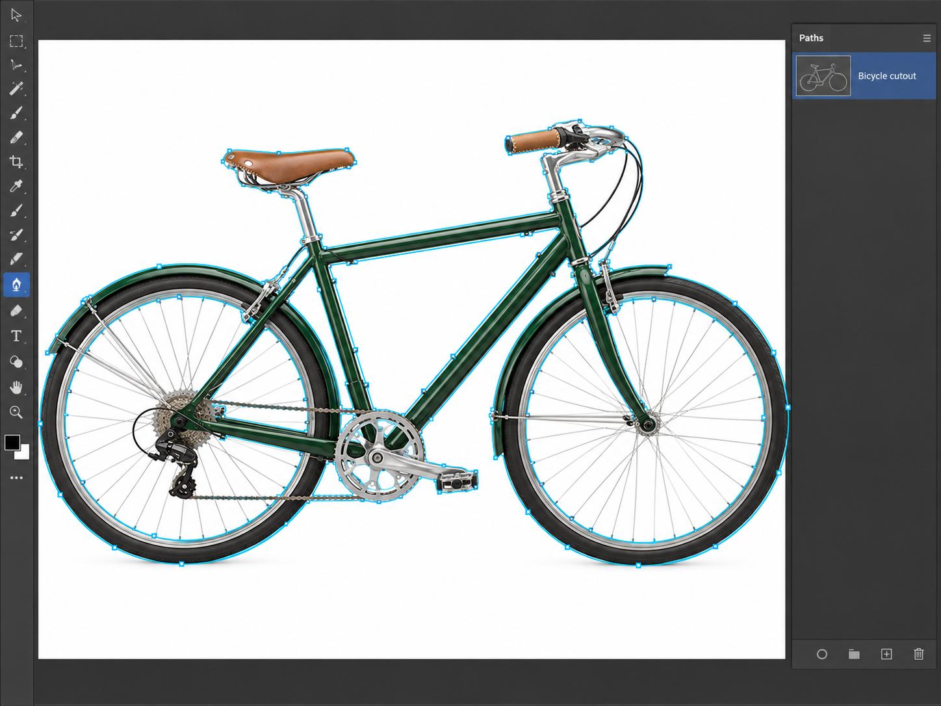Select the "Bicycle cutout" path name

pyautogui.click(x=887, y=76)
